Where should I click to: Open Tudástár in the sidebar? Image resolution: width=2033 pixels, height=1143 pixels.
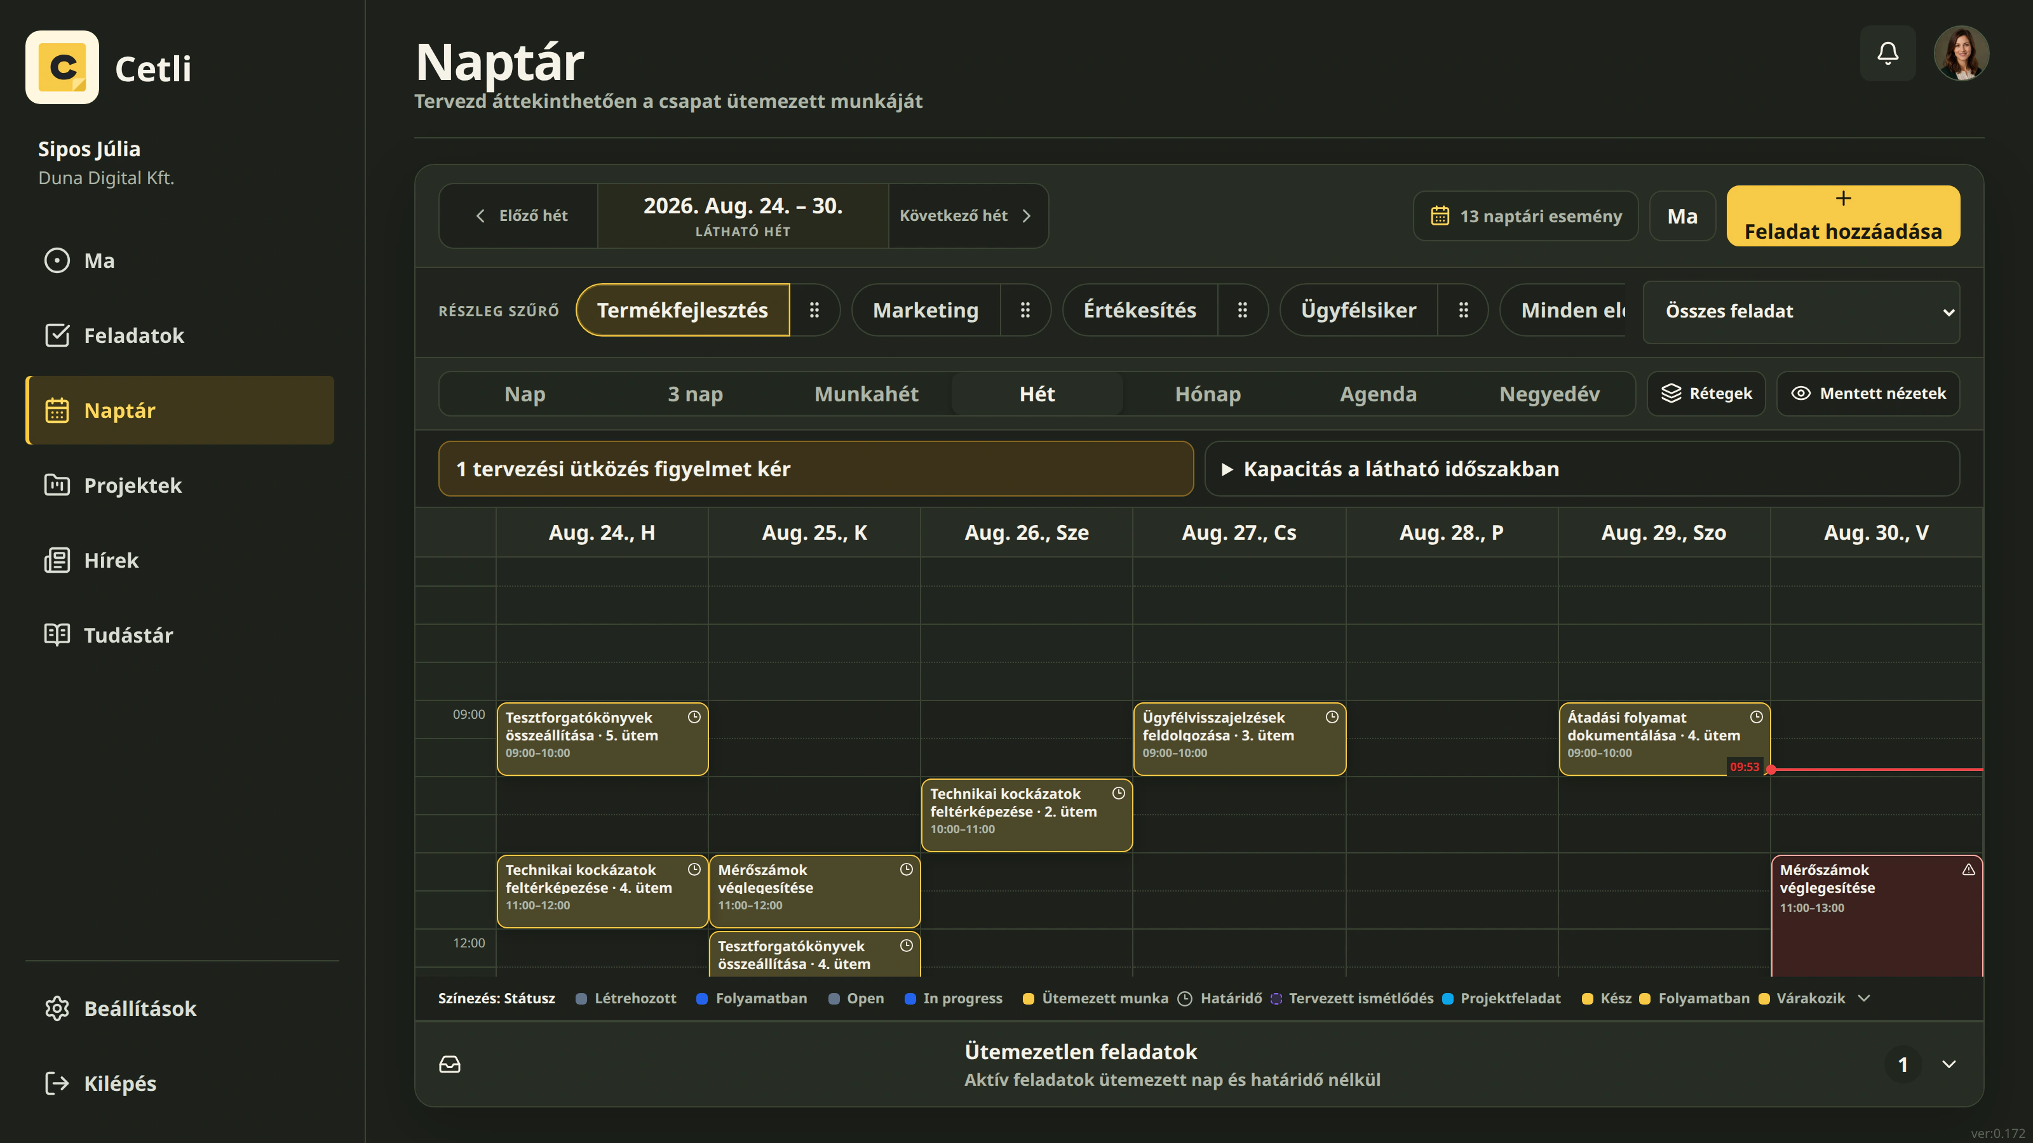pos(180,635)
